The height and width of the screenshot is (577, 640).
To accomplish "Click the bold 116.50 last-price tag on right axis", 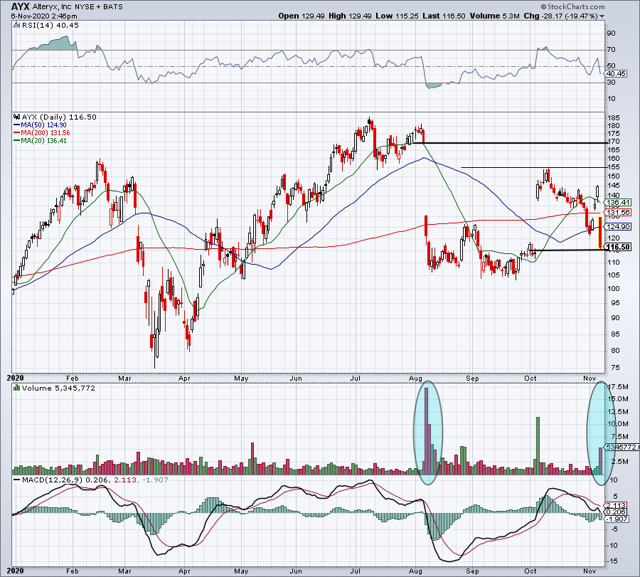I will [x=618, y=247].
